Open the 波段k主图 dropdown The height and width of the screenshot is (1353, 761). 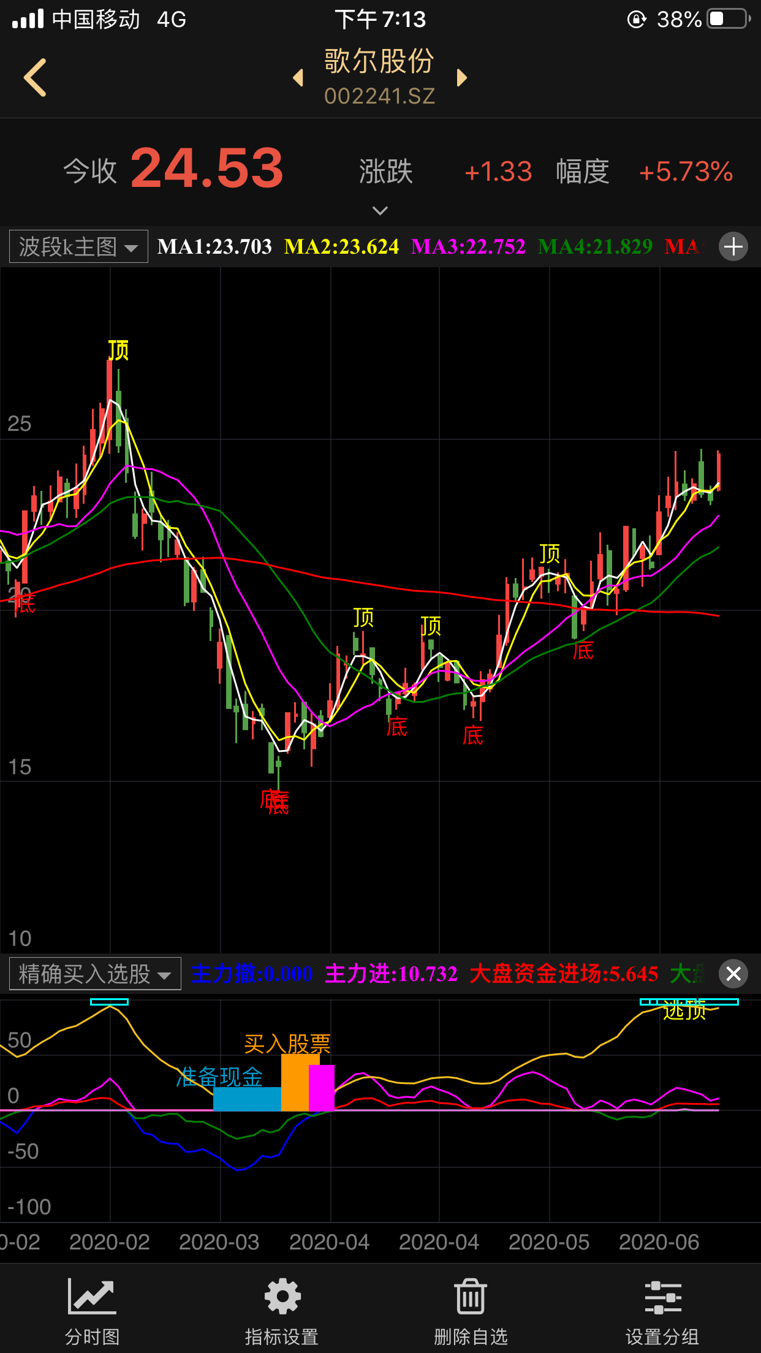(x=78, y=247)
